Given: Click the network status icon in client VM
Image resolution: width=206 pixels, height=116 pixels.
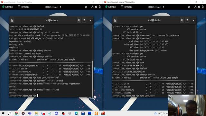Looking at the screenshot, I should point(195,7).
